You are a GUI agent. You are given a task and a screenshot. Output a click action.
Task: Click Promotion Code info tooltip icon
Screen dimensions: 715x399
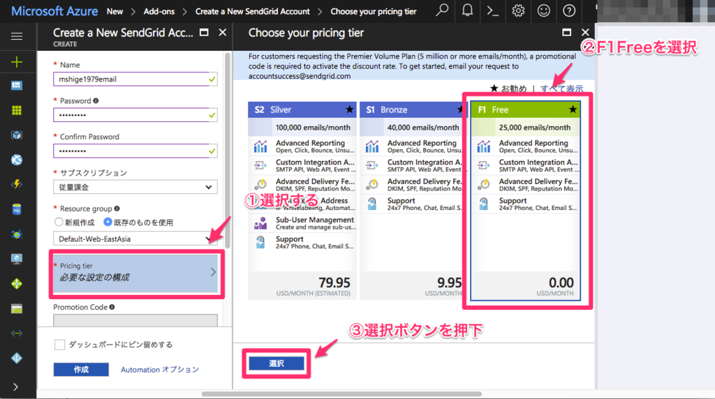click(112, 307)
